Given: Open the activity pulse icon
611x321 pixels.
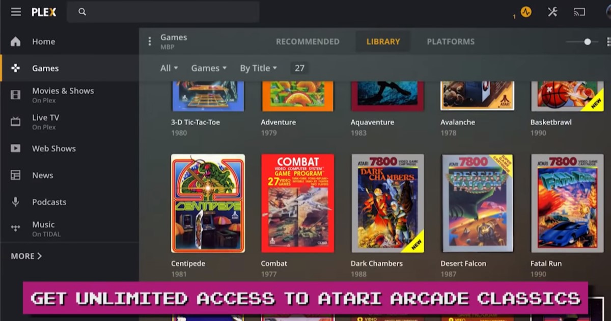Looking at the screenshot, I should click(x=526, y=12).
